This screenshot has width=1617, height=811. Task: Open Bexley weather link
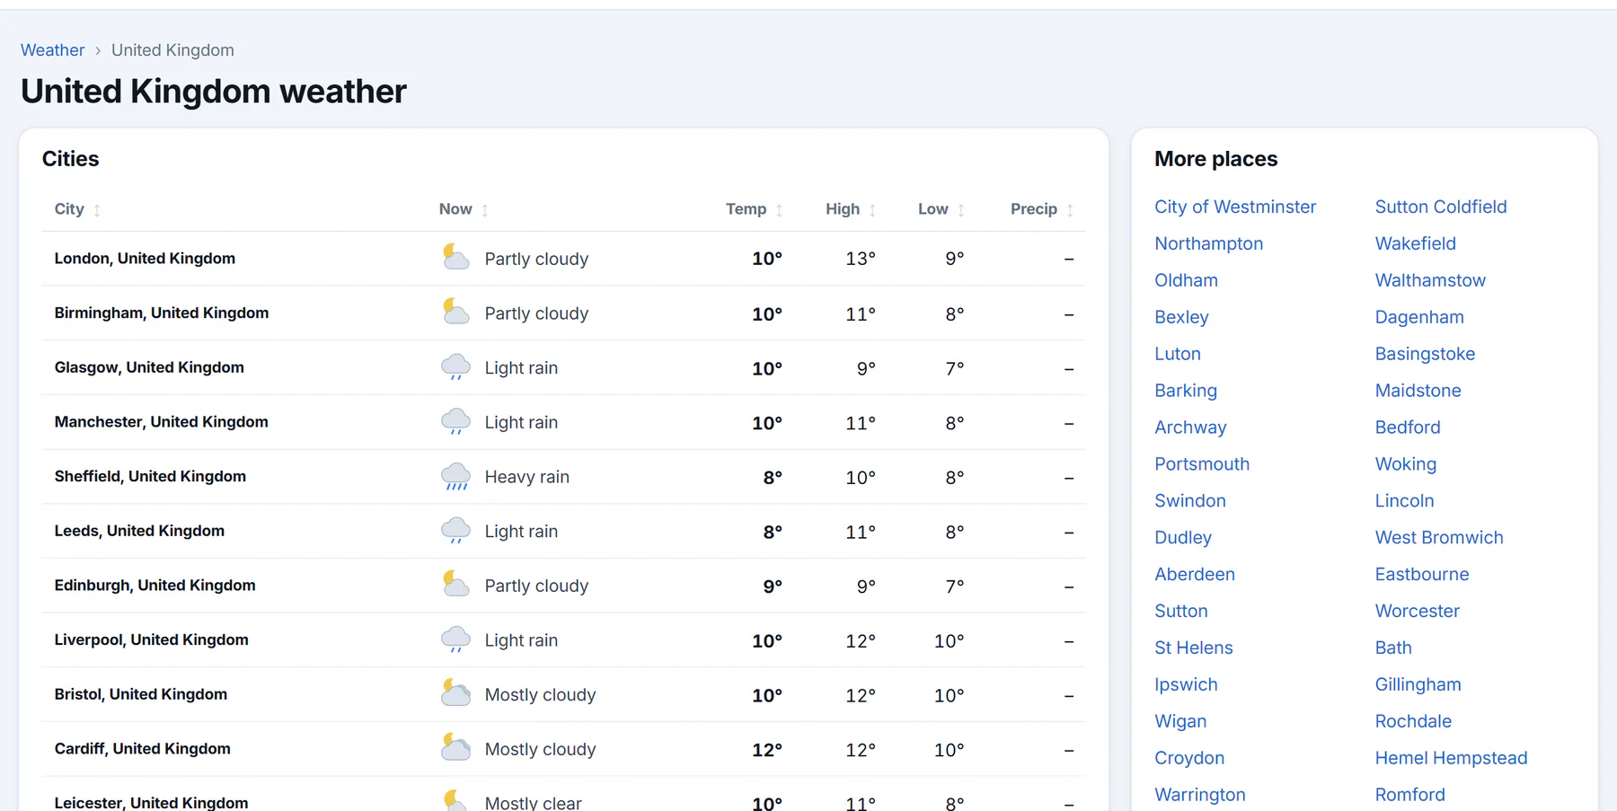1181,317
